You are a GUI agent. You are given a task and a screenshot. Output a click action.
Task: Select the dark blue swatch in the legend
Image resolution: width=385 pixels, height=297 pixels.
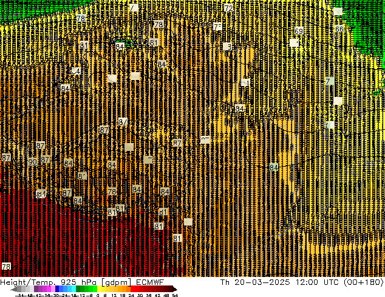pos(57,289)
